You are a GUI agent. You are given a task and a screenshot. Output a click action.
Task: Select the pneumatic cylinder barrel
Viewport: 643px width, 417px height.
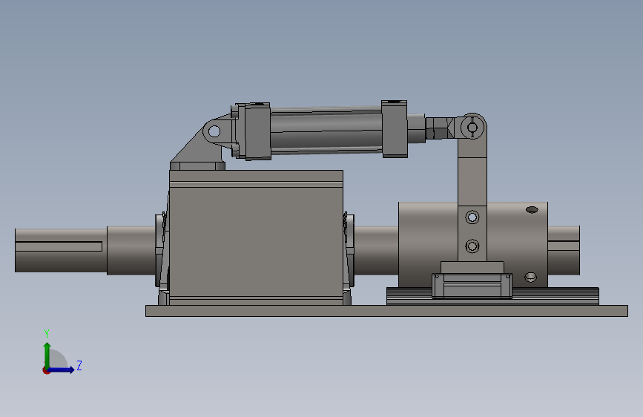point(326,130)
